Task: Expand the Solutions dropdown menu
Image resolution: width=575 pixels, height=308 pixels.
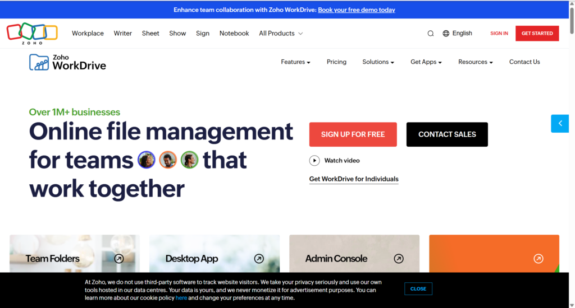Action: click(x=378, y=62)
